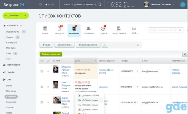The image size is (188, 114).
Task: Open the Сделки item in the sidebar CRM list
Action: 10,107
